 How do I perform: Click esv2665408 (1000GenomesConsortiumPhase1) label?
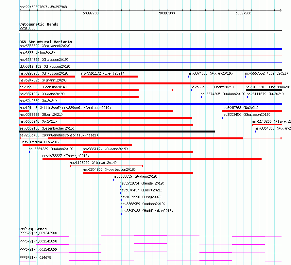tap(59, 135)
